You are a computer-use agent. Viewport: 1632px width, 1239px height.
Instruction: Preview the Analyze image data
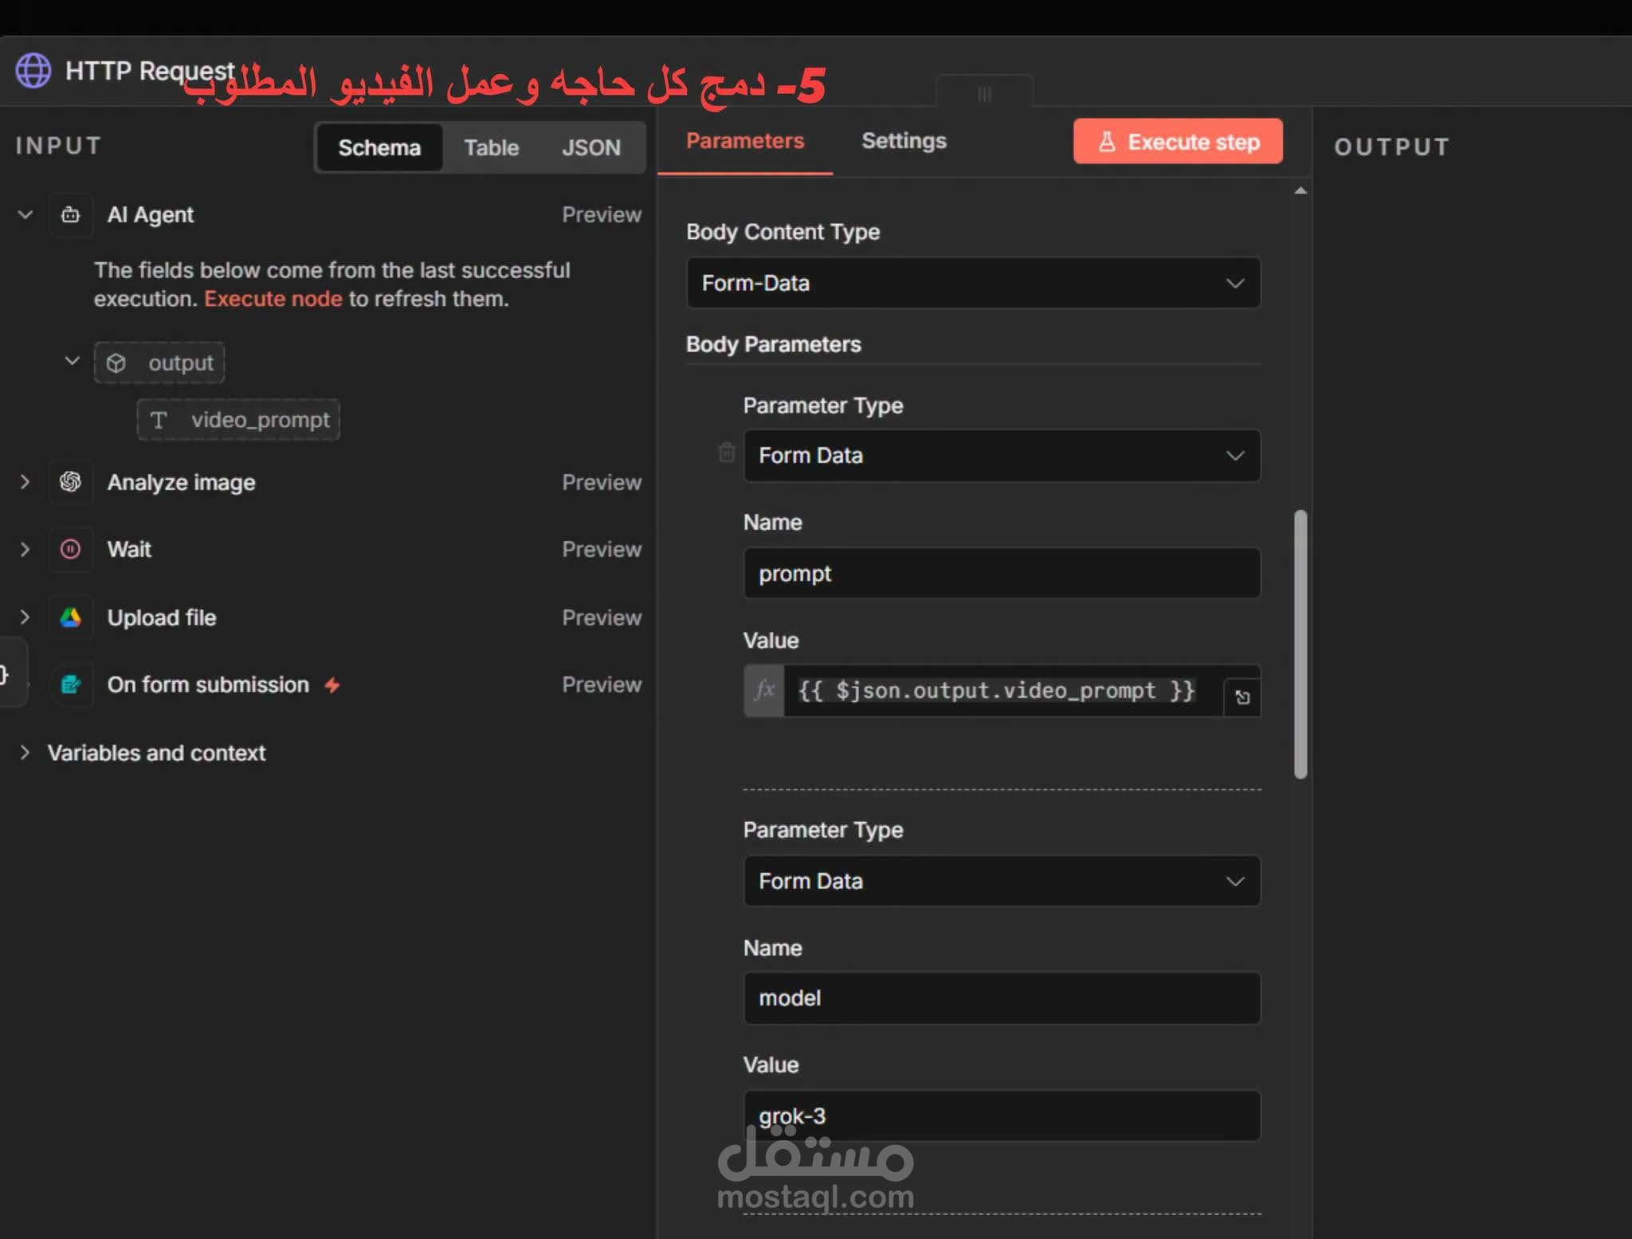601,482
